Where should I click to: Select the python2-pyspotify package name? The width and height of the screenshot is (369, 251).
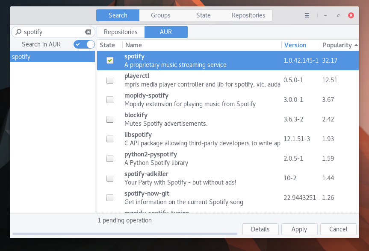[151, 154]
